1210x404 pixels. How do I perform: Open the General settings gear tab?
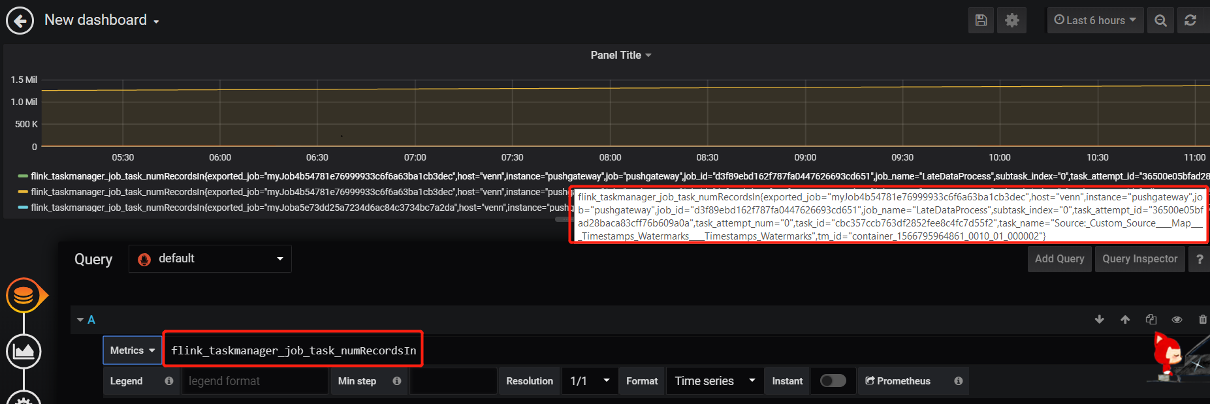(24, 398)
